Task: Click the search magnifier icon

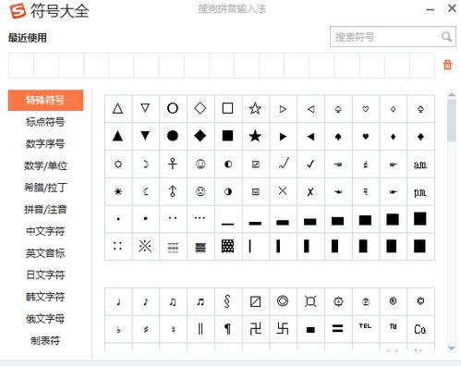Action: pos(446,37)
